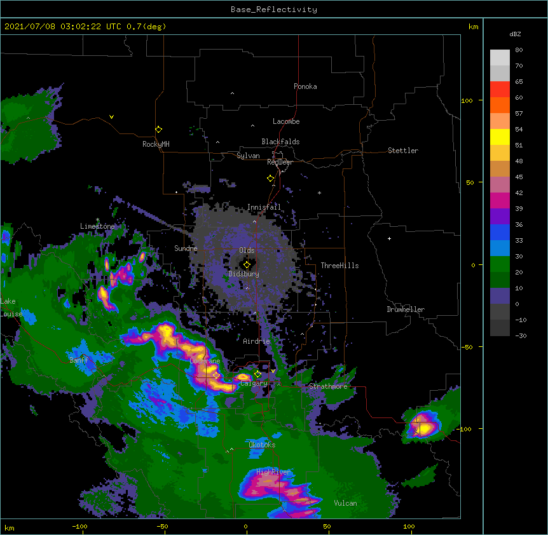The height and width of the screenshot is (535, 548).
Task: Click the yellow diamond marker below RedDeer
Action: coord(271,179)
